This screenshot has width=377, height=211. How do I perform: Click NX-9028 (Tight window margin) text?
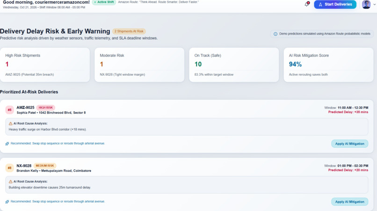coord(123,74)
